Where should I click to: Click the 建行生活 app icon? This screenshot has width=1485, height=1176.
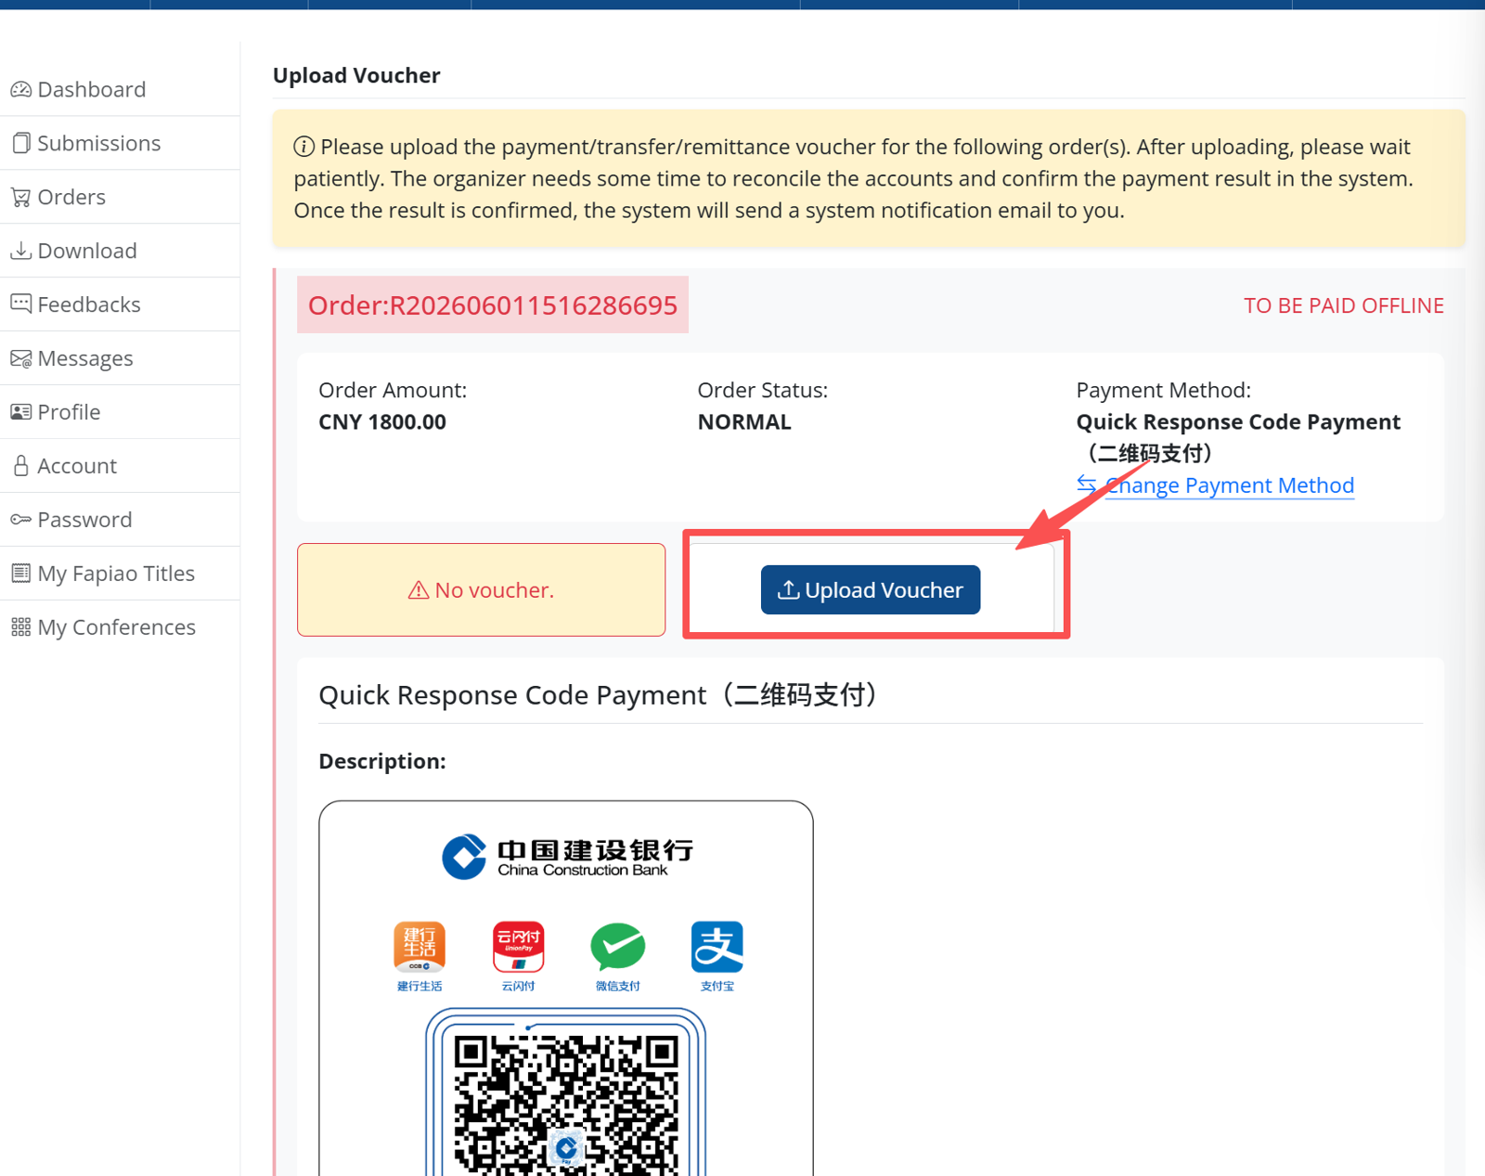tap(420, 947)
